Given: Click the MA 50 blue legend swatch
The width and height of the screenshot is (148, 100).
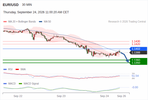Looking at the screenshot, I should (x=41, y=22).
